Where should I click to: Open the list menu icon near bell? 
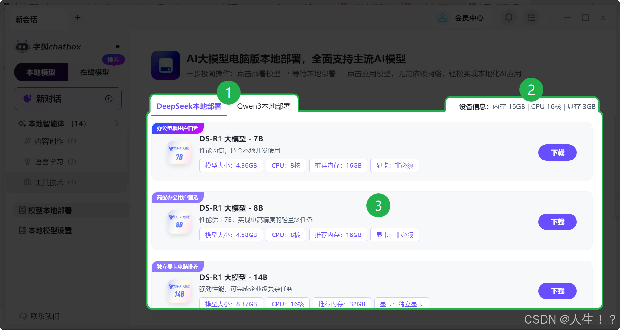531,17
